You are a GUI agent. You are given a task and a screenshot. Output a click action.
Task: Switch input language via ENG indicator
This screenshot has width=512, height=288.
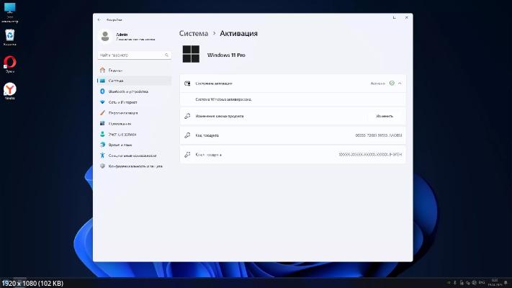(x=482, y=282)
